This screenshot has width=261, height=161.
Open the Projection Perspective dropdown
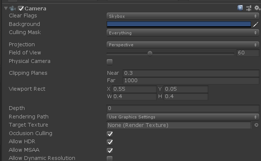point(183,45)
